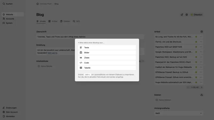Image resolution: width=214 pixels, height=120 pixels.
Task: Toggle status of 'Google Workspace' article
Action: [x=196, y=52]
